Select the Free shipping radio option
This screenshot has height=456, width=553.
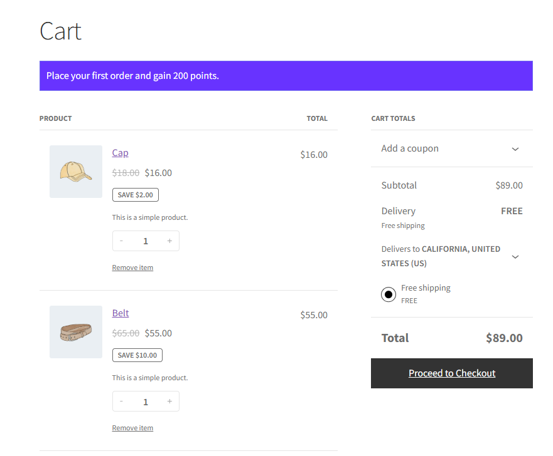click(x=389, y=294)
